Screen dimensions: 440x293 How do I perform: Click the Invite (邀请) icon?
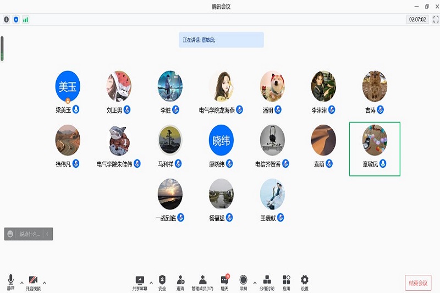(180, 280)
